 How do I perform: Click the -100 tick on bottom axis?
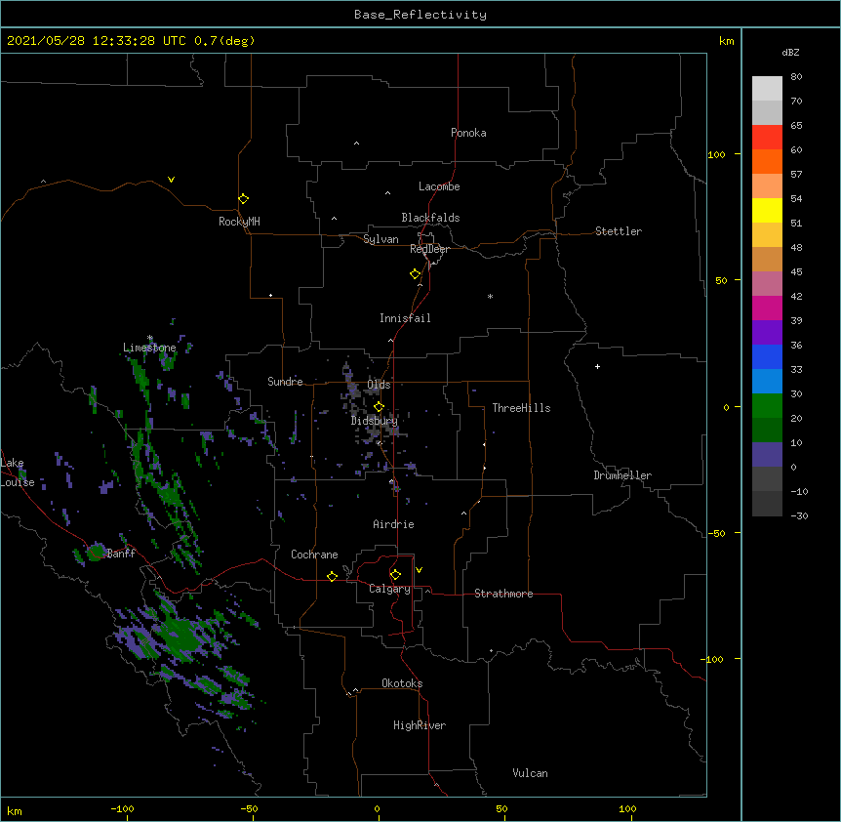[122, 809]
